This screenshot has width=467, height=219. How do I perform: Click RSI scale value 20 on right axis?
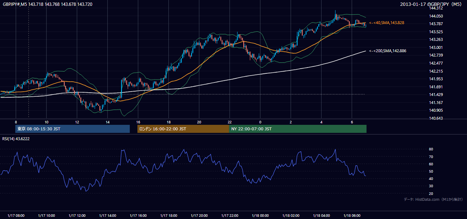pyautogui.click(x=431, y=193)
